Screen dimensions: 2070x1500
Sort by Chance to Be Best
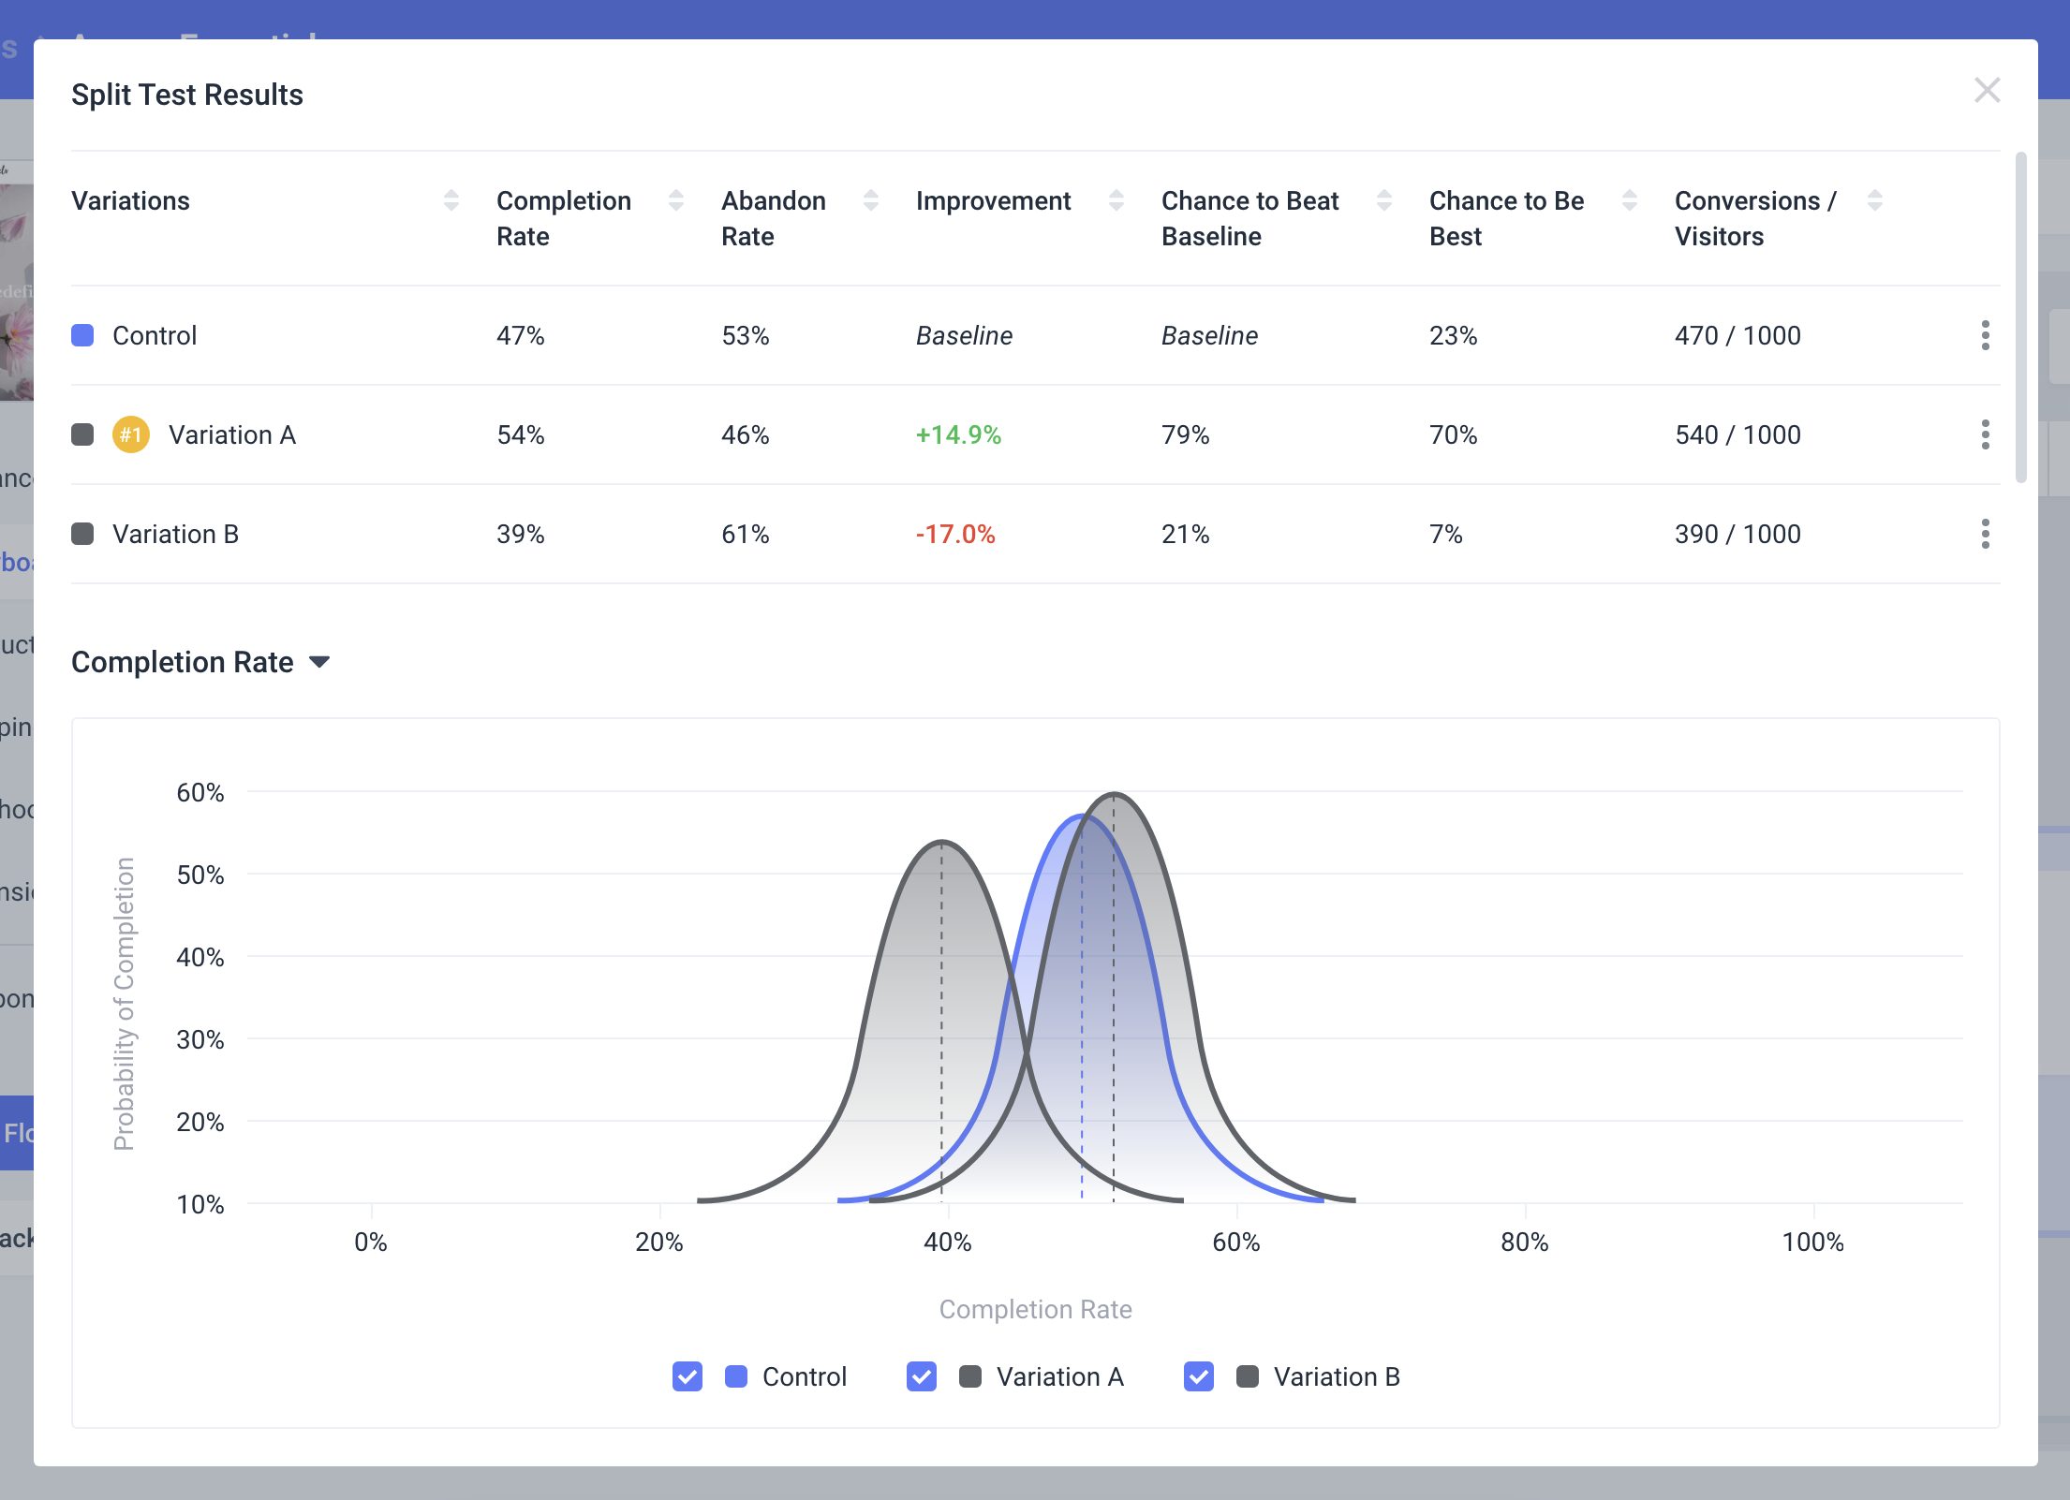(1630, 200)
